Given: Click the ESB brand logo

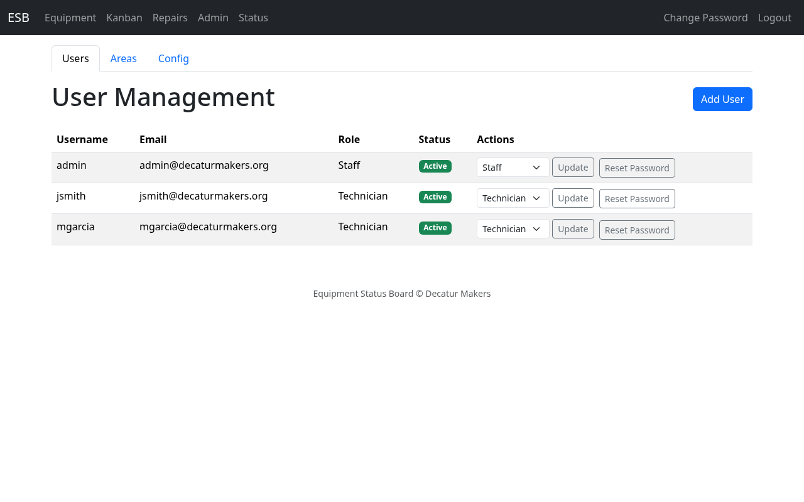Looking at the screenshot, I should (18, 18).
